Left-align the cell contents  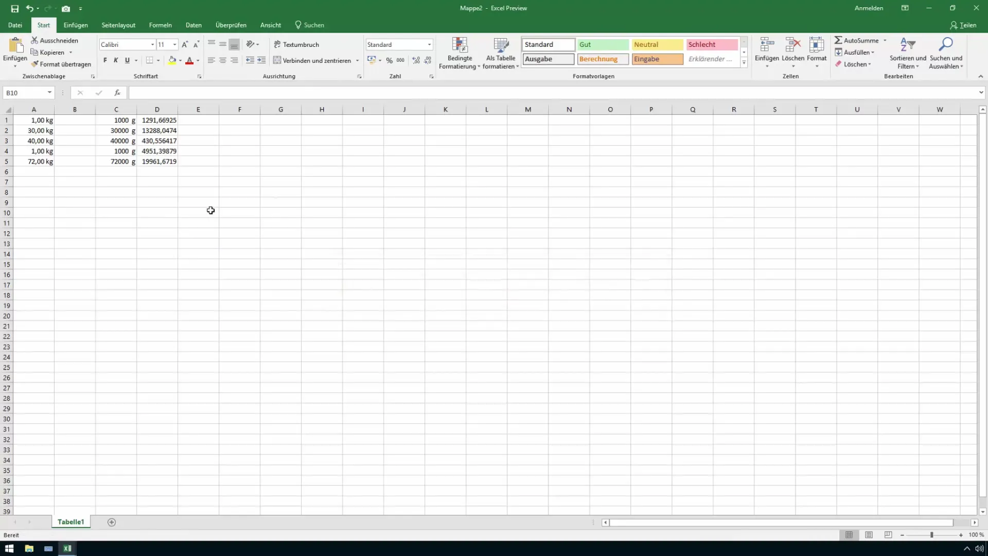tap(211, 60)
